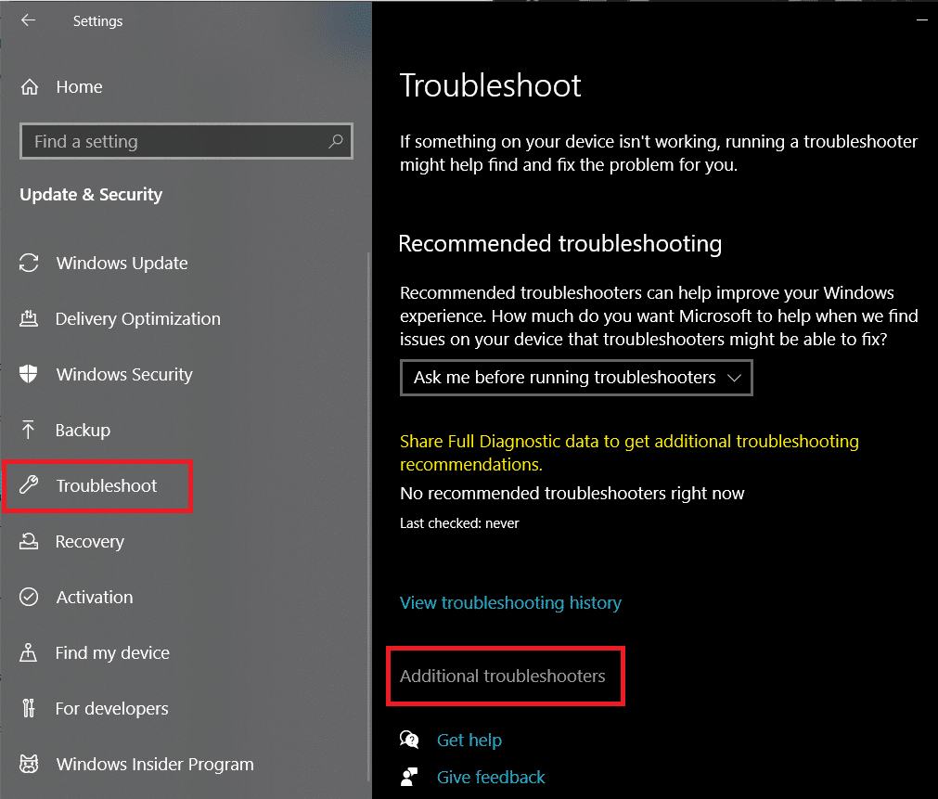The height and width of the screenshot is (799, 938).
Task: Open the Windows Update section
Action: click(122, 263)
